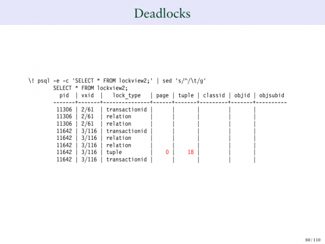
Task: Click the red page value 0
Action: (x=167, y=152)
